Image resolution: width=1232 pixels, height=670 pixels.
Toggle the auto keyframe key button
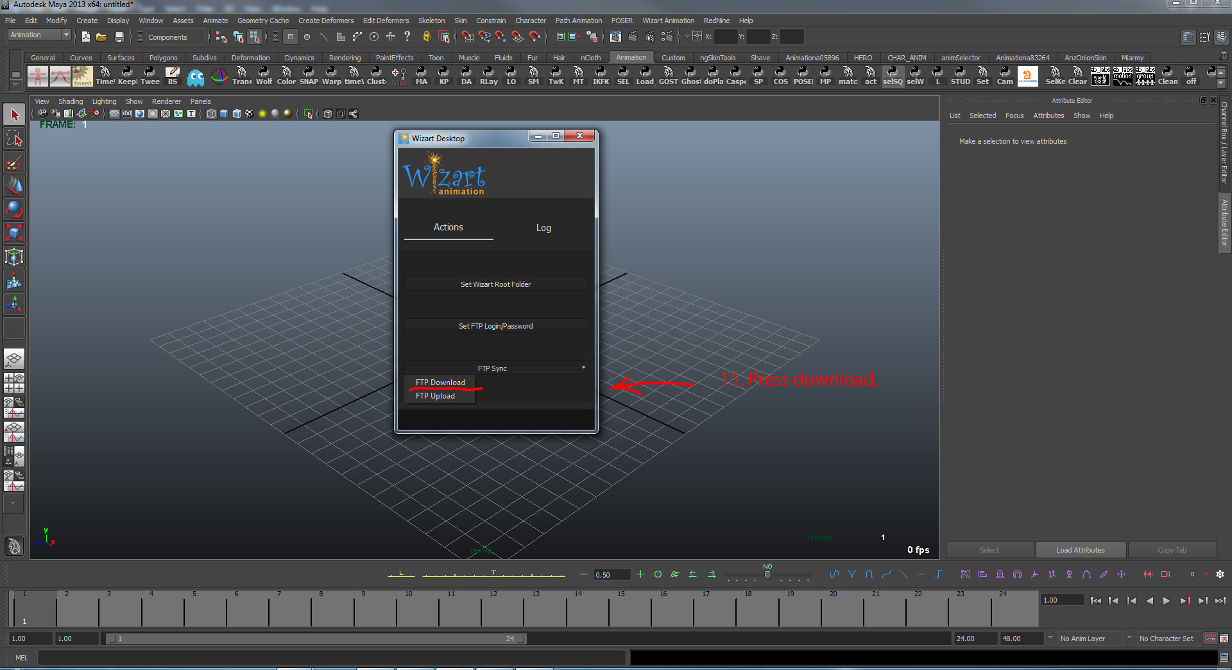1210,639
